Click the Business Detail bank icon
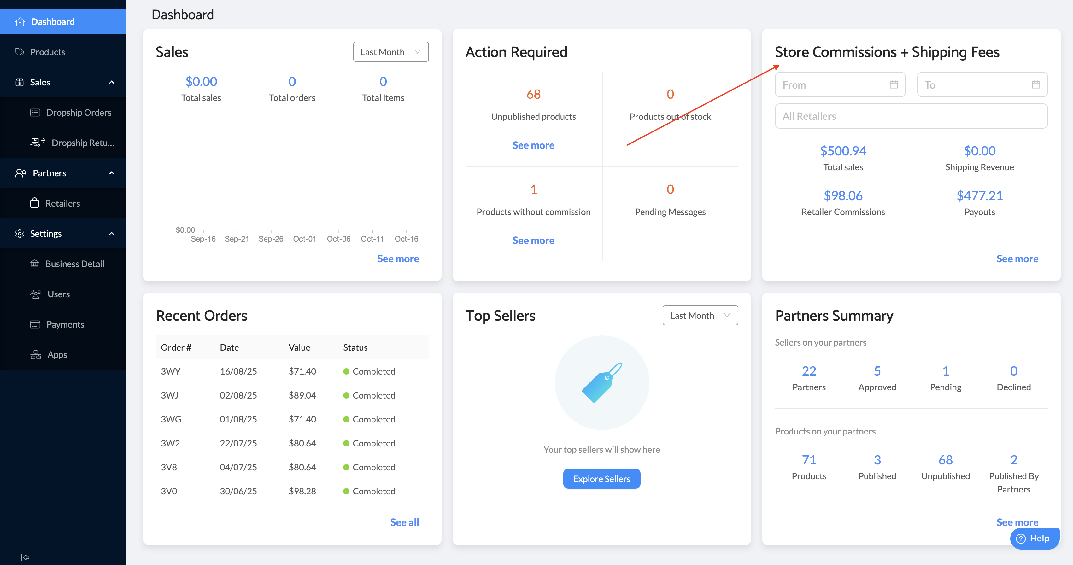 [x=35, y=264]
